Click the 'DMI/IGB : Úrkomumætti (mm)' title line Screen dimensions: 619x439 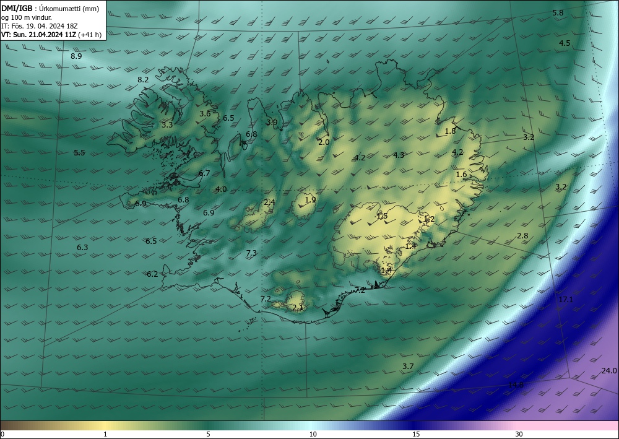click(50, 9)
